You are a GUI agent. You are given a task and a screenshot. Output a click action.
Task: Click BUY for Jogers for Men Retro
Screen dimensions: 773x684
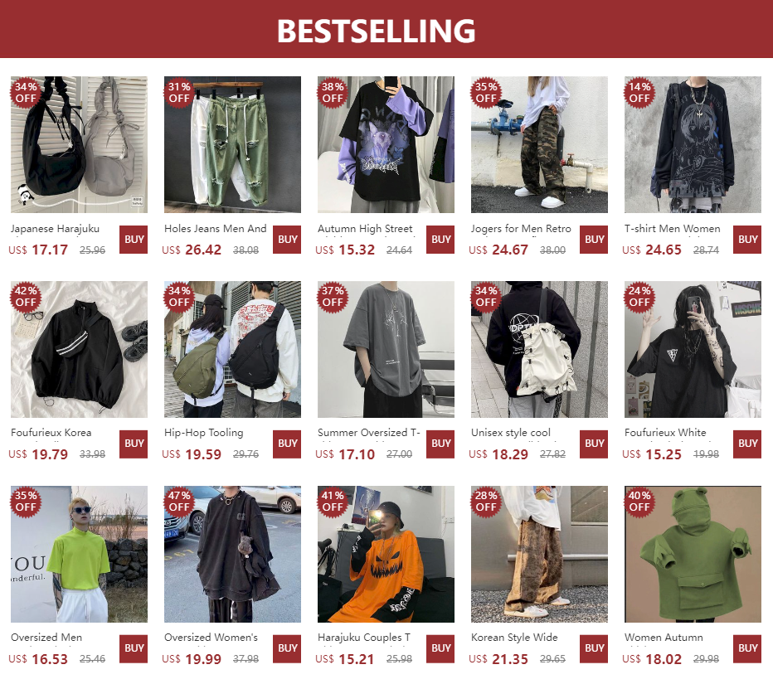[x=594, y=240]
